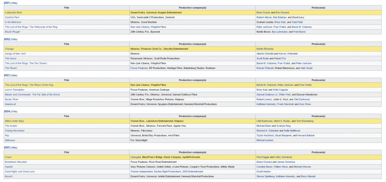Follow the Moulin Rouge! film link

tap(12, 32)
